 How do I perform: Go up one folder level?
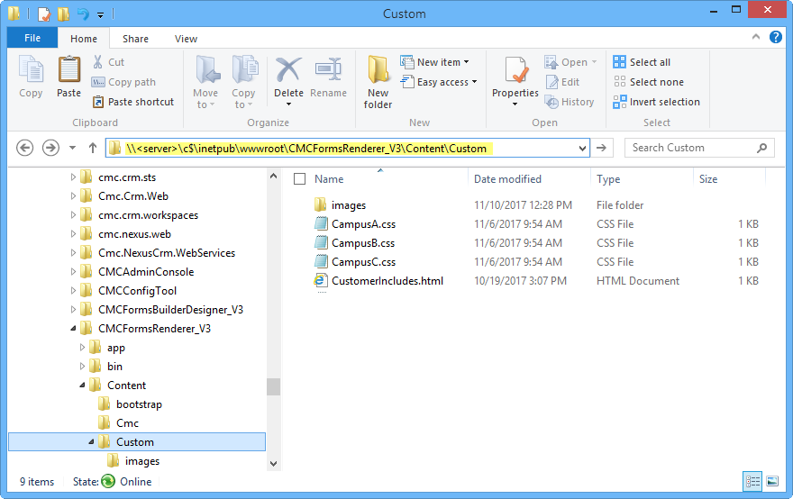pyautogui.click(x=93, y=148)
